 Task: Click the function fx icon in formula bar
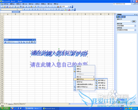click(x=19, y=12)
